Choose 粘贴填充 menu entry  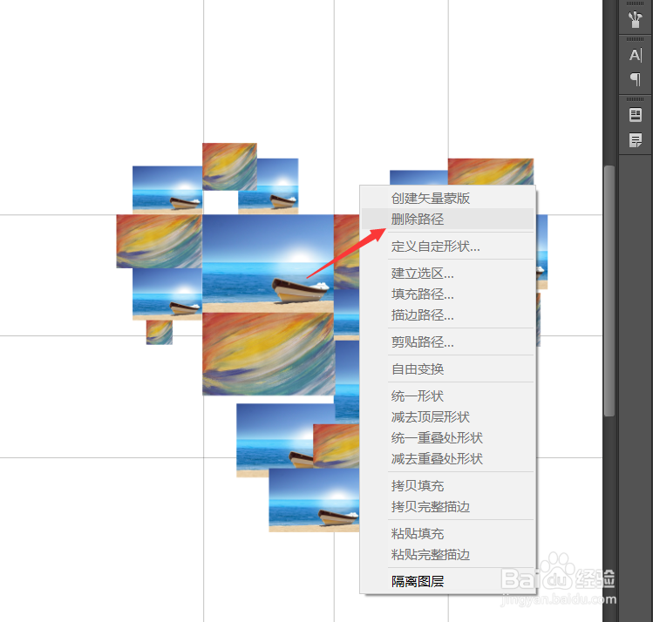[x=448, y=533]
